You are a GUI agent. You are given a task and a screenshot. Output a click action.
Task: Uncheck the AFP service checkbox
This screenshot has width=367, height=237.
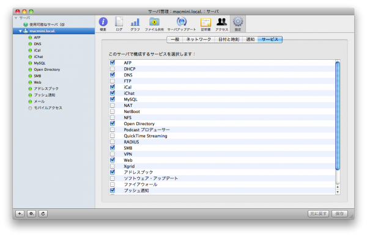tap(113, 63)
